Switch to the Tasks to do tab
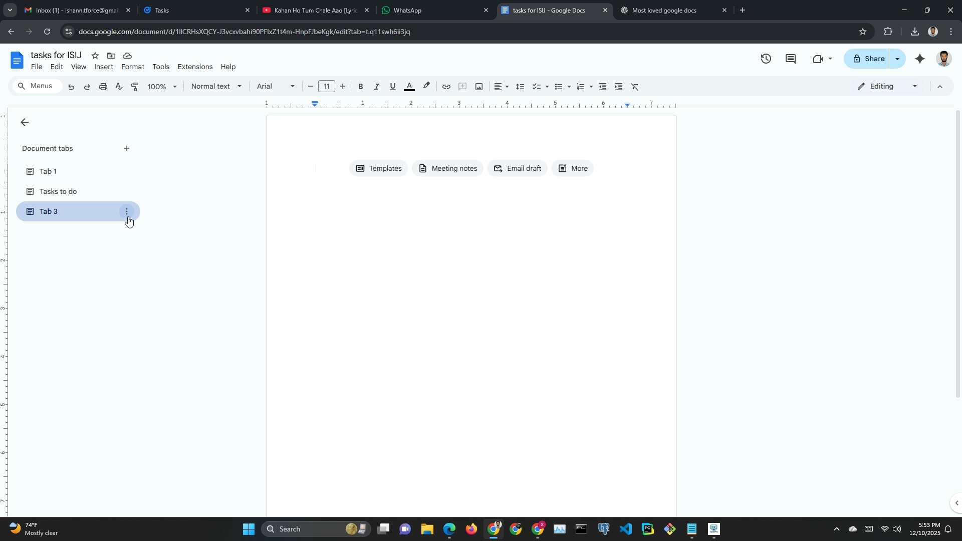This screenshot has height=541, width=962. pos(58,191)
